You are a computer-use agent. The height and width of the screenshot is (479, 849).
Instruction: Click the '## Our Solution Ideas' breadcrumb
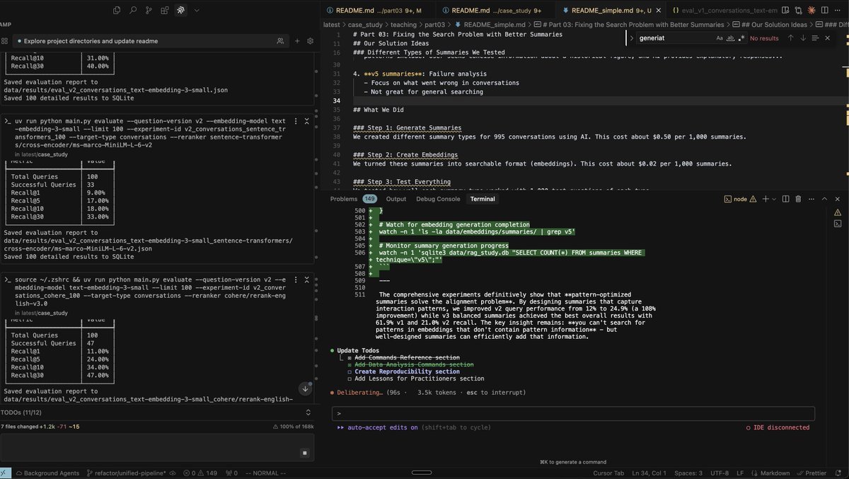point(774,24)
